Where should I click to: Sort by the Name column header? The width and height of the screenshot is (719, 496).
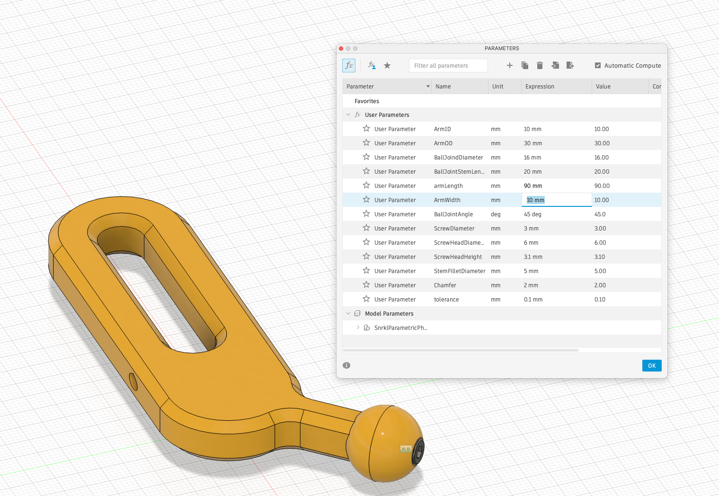tap(460, 87)
